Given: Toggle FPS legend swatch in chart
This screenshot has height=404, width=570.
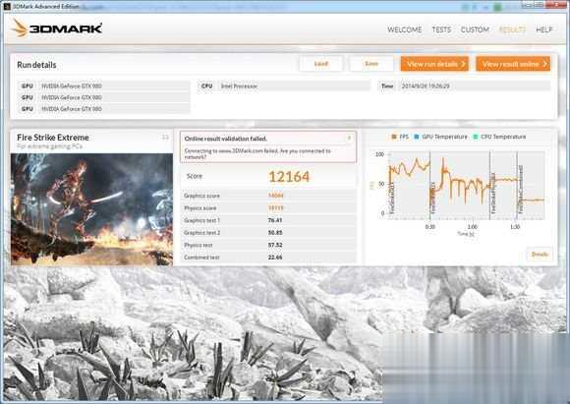Looking at the screenshot, I should click(394, 137).
